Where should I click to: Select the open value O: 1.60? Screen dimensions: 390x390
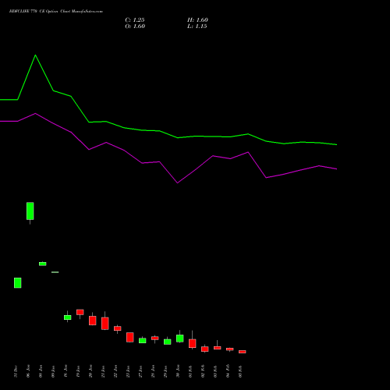(135, 27)
